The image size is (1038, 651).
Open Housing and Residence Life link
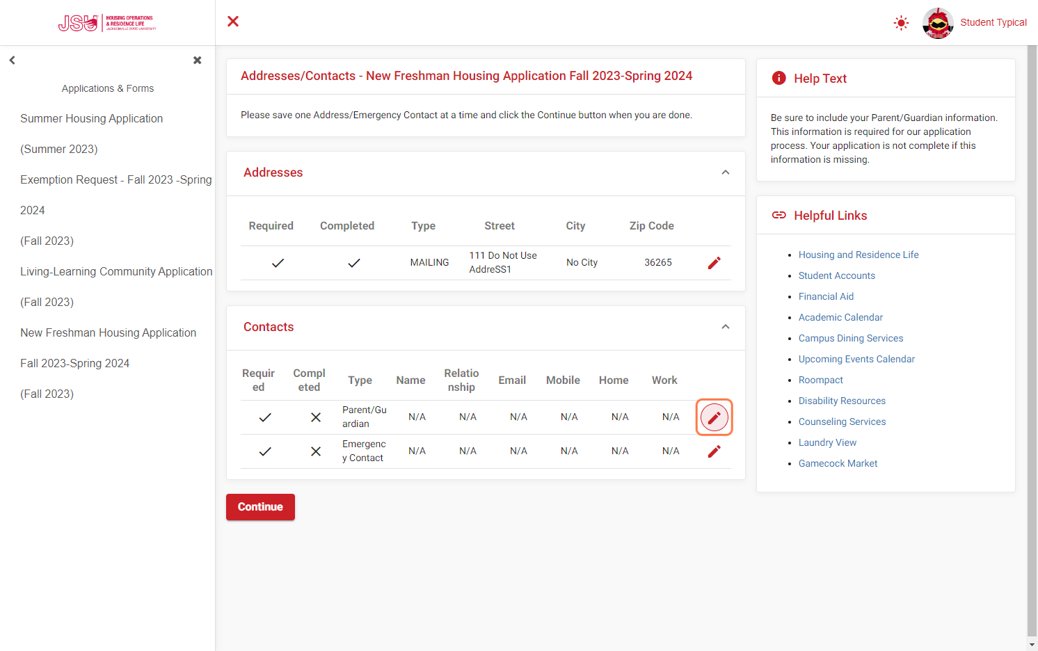(859, 255)
